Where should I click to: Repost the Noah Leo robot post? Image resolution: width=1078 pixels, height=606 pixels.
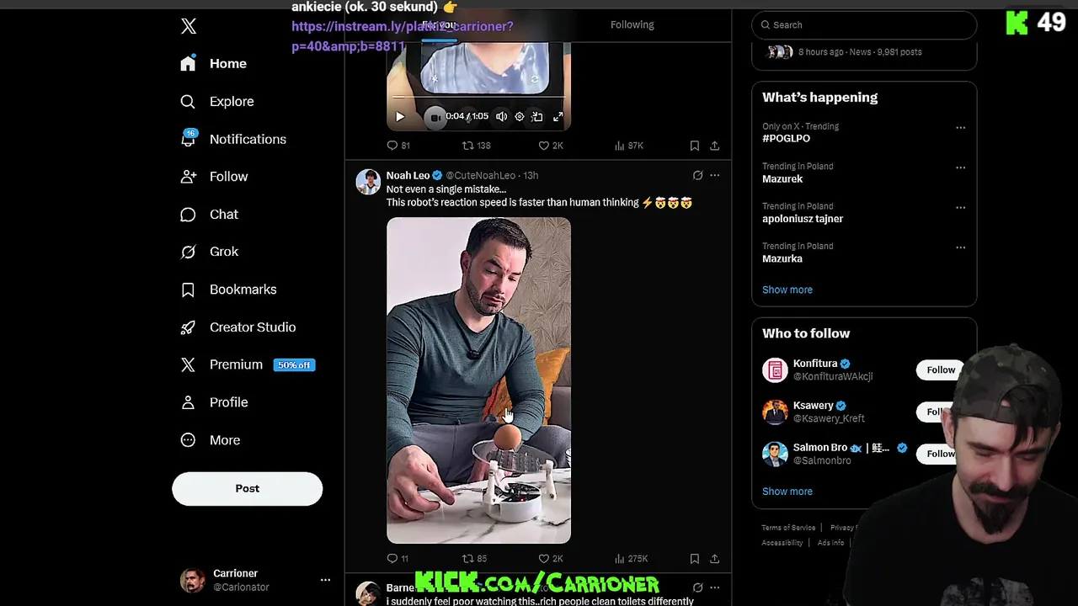475,559
